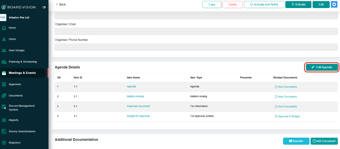
Task: Open Record Management System menu item
Action: click(x=22, y=108)
